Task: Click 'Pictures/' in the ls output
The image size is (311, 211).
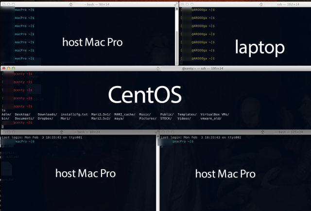Action: (x=148, y=119)
